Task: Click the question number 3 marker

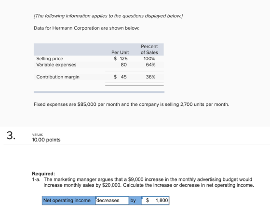Action: [11, 135]
